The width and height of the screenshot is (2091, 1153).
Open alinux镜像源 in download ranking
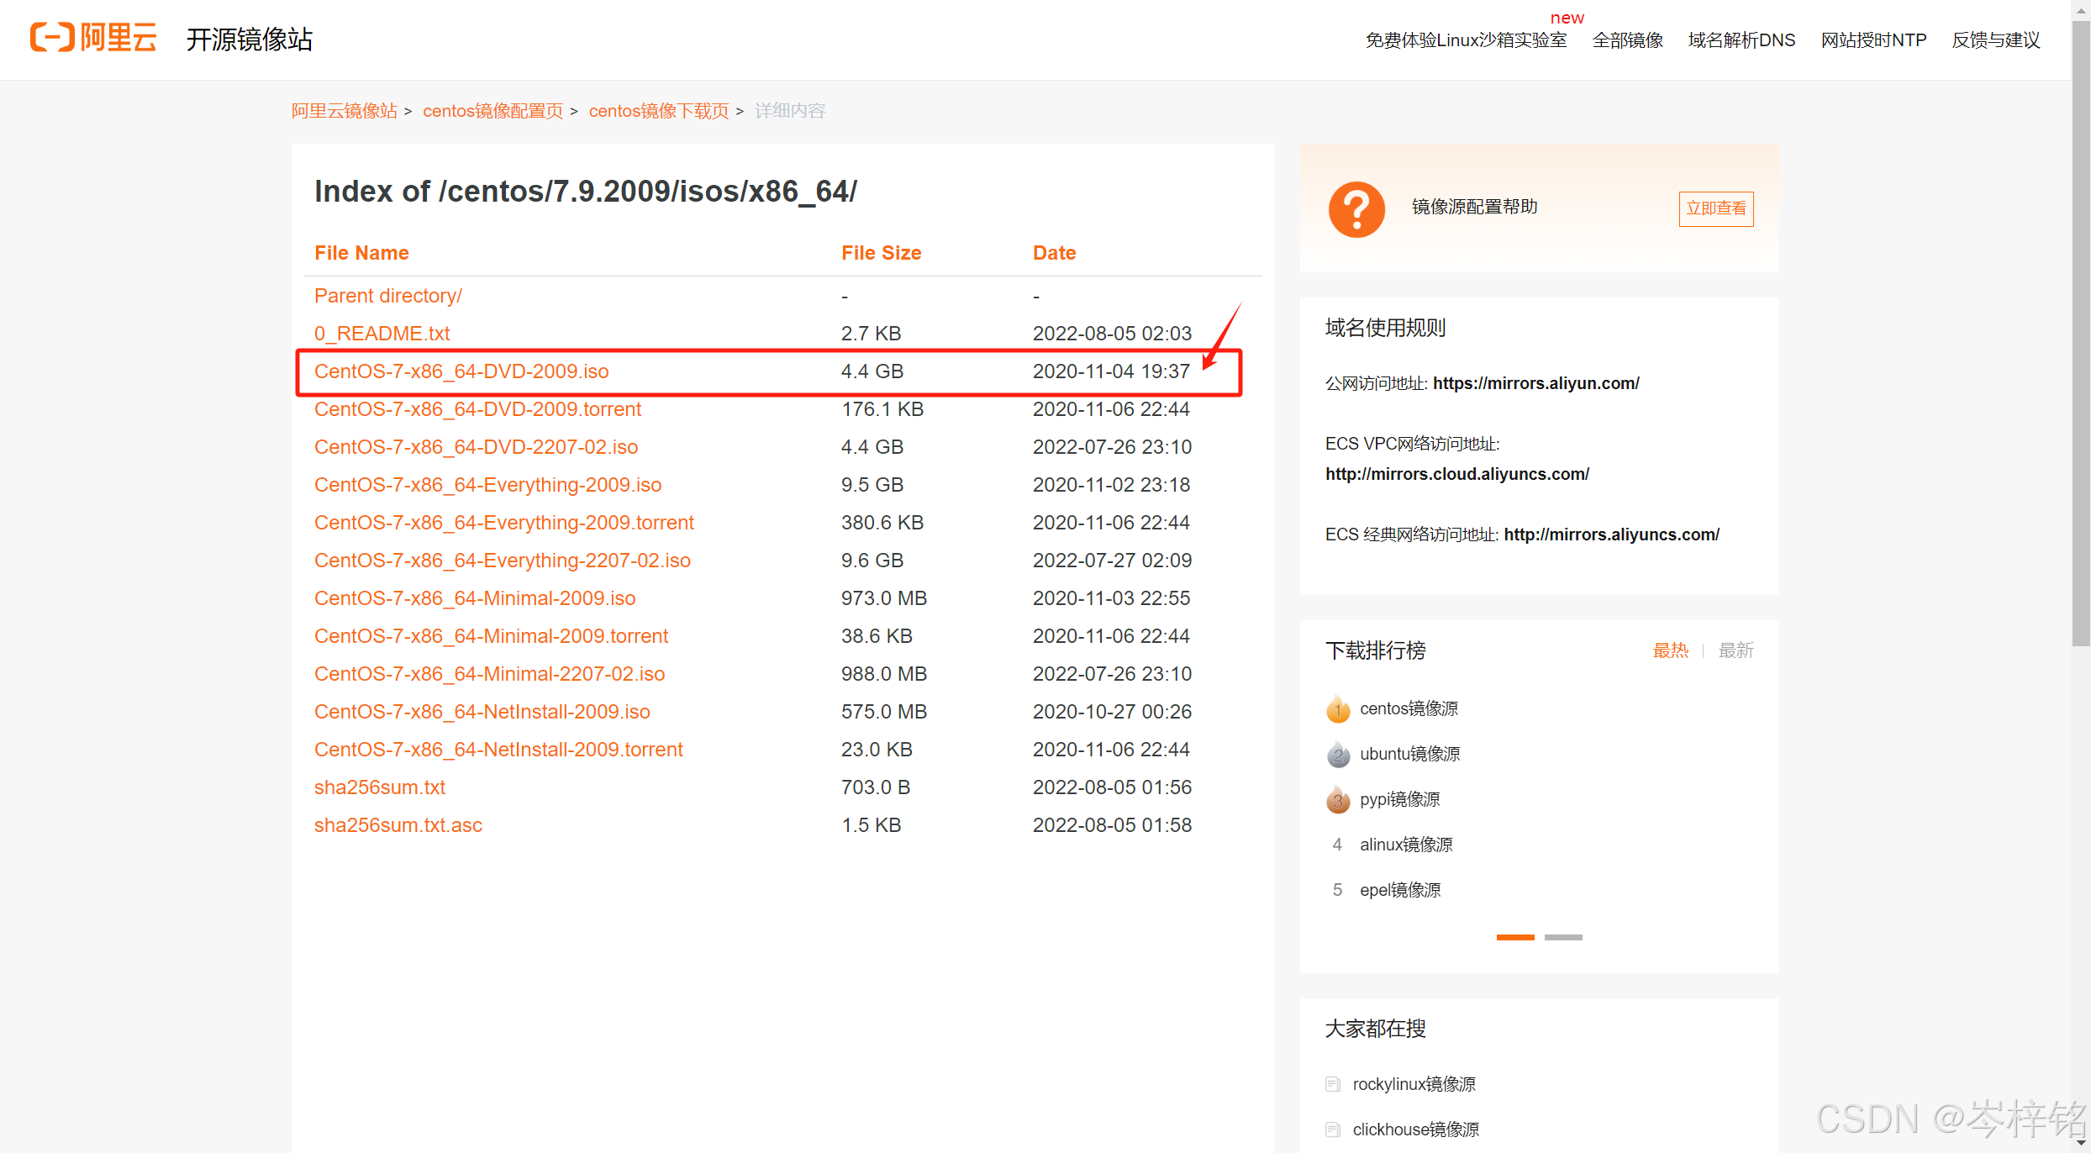[1406, 845]
